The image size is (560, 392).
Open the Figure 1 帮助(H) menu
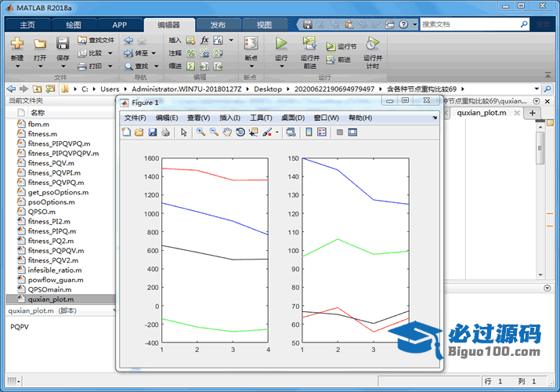pyautogui.click(x=360, y=118)
